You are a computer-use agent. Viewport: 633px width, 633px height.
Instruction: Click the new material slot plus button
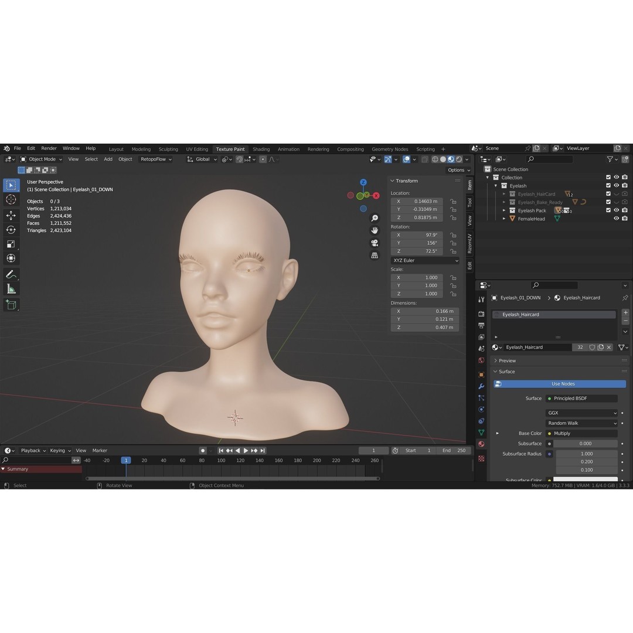coord(625,312)
